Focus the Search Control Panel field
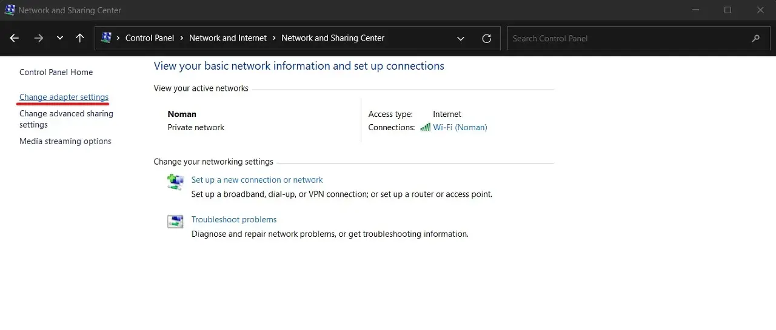The image size is (776, 330). coord(624,38)
